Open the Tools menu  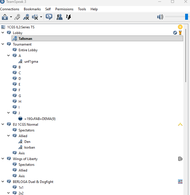click(x=82, y=9)
